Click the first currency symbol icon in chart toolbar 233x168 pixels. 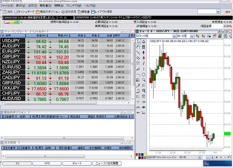point(198,36)
